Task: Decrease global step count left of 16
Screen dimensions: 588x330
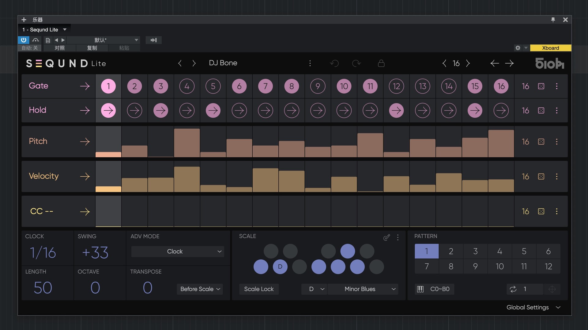Action: pos(444,63)
